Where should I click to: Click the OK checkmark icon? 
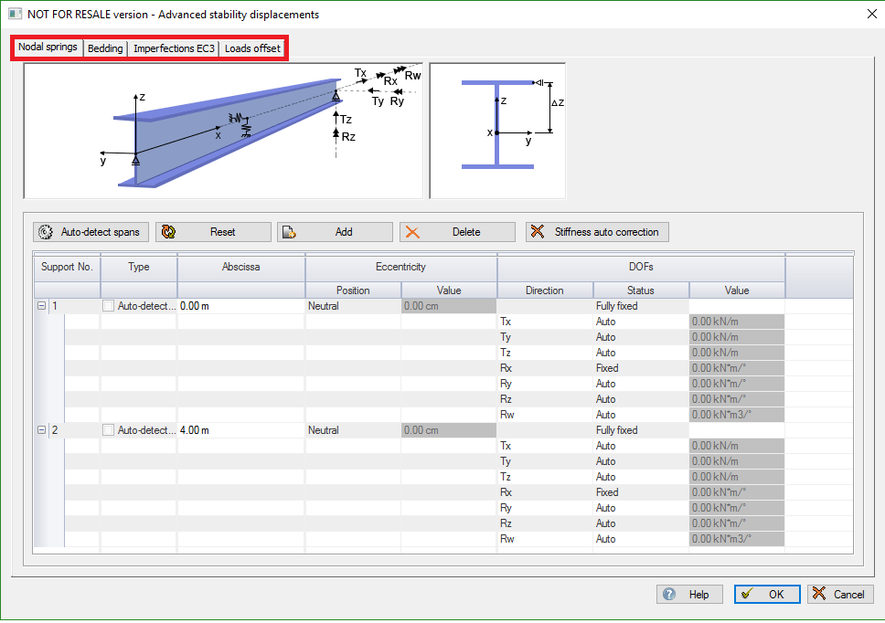[x=747, y=594]
